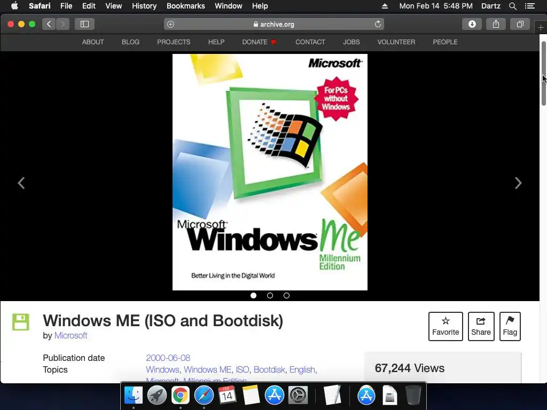547x410 pixels.
Task: Open the History menu
Action: click(x=144, y=6)
